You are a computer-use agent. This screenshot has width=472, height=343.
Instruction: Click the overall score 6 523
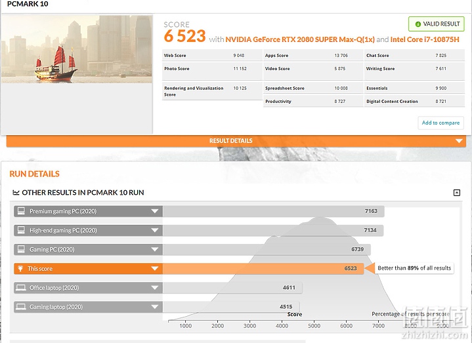coord(185,36)
